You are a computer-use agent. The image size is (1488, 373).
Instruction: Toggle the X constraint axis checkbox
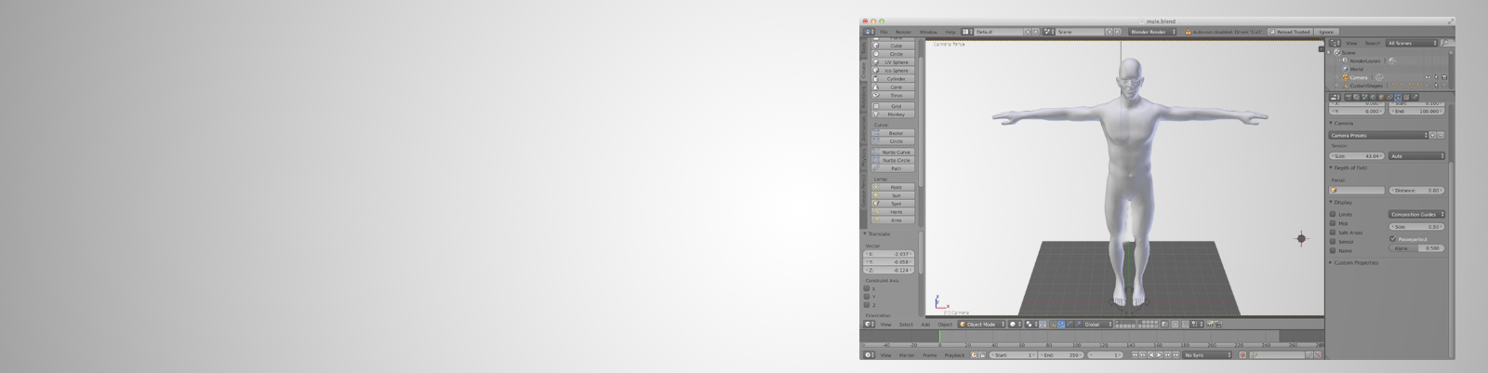click(x=867, y=288)
